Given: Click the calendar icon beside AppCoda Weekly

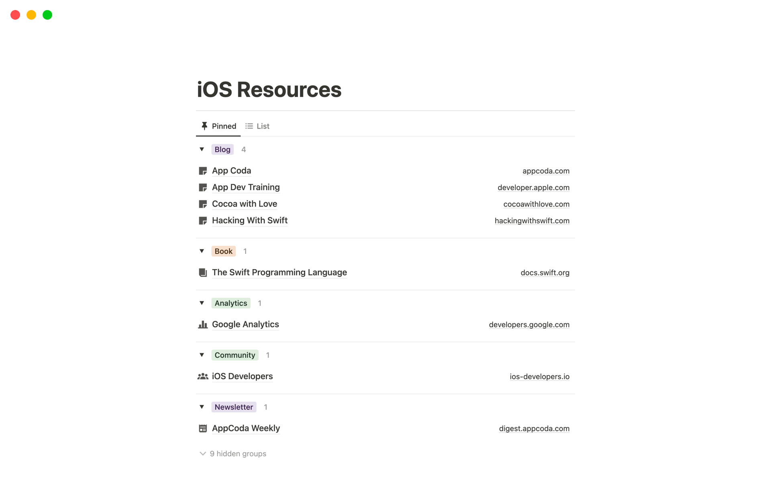Looking at the screenshot, I should pyautogui.click(x=203, y=429).
